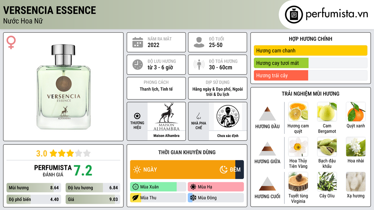The image size is (374, 210).
Task: Click the Tuyết tùng Virginia note picture
Action: coord(298,182)
